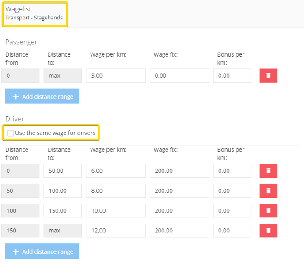
Task: Edit Passenger bonus per km field
Action: pyautogui.click(x=232, y=76)
